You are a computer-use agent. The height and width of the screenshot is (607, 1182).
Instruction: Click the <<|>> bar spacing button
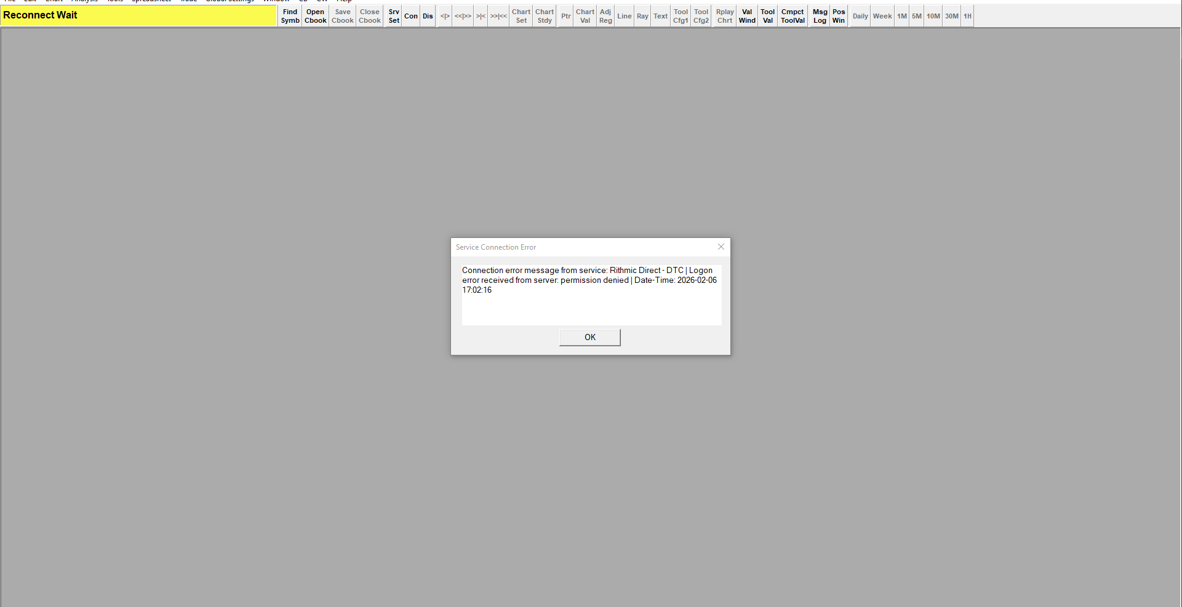(463, 16)
